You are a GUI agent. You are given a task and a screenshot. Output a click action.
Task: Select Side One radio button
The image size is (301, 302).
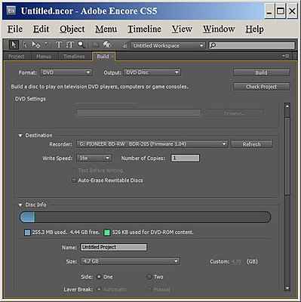[x=99, y=277]
